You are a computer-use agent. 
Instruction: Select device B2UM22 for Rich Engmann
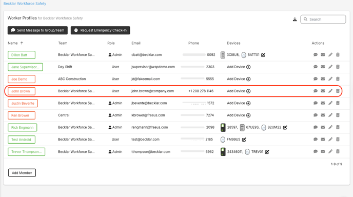pyautogui.click(x=271, y=127)
